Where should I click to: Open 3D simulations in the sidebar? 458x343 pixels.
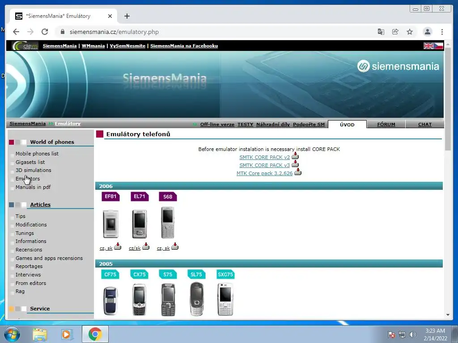coord(33,170)
